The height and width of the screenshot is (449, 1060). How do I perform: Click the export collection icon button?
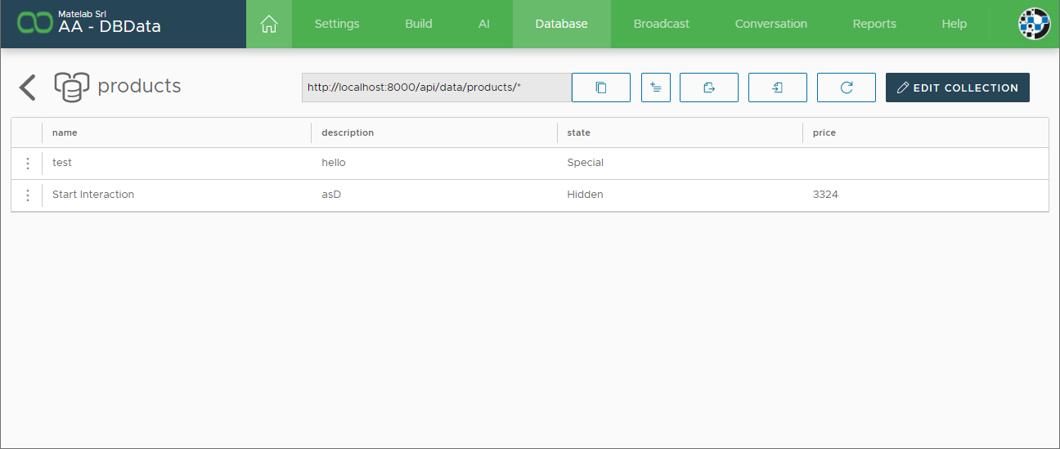pyautogui.click(x=709, y=88)
